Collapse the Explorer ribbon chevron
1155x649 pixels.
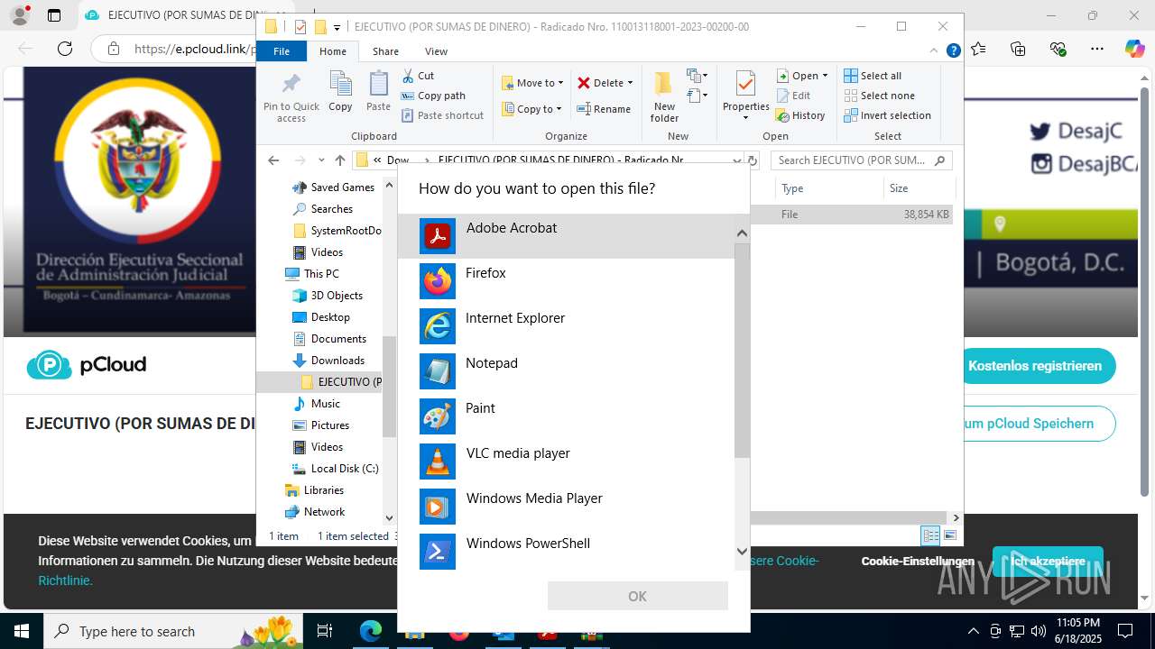(935, 51)
